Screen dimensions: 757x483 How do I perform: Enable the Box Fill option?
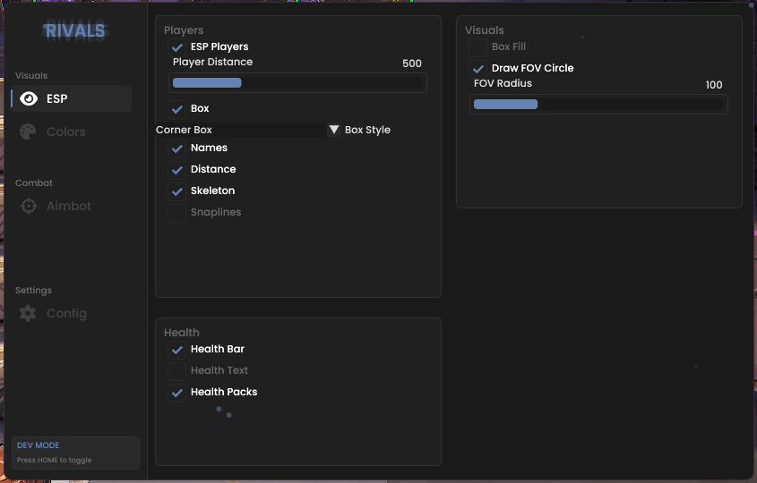(478, 47)
